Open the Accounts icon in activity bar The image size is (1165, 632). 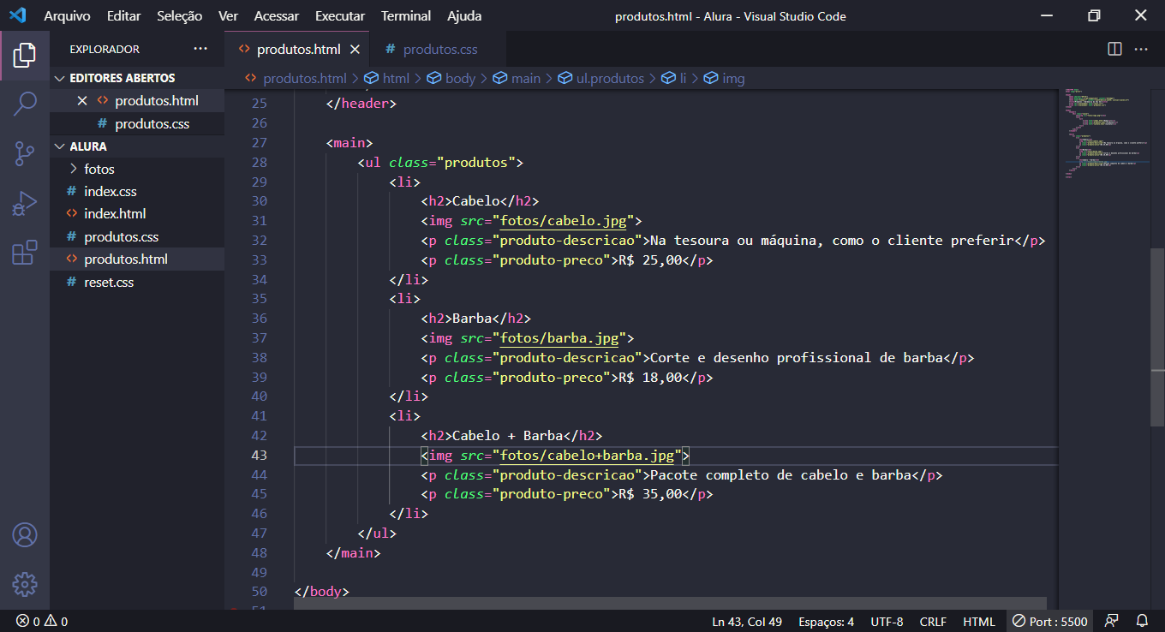pos(25,535)
